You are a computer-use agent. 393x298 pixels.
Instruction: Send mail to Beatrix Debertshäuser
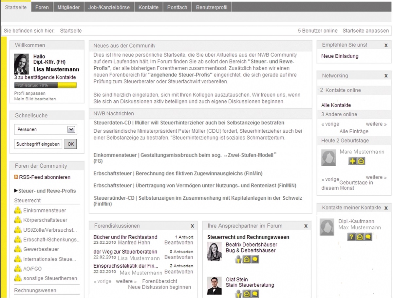click(x=247, y=259)
